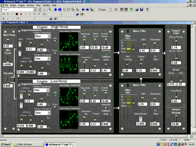This screenshot has height=147, width=196.
Task: Click the red MIDI panic exclamation icon
Action: (x=116, y=10)
